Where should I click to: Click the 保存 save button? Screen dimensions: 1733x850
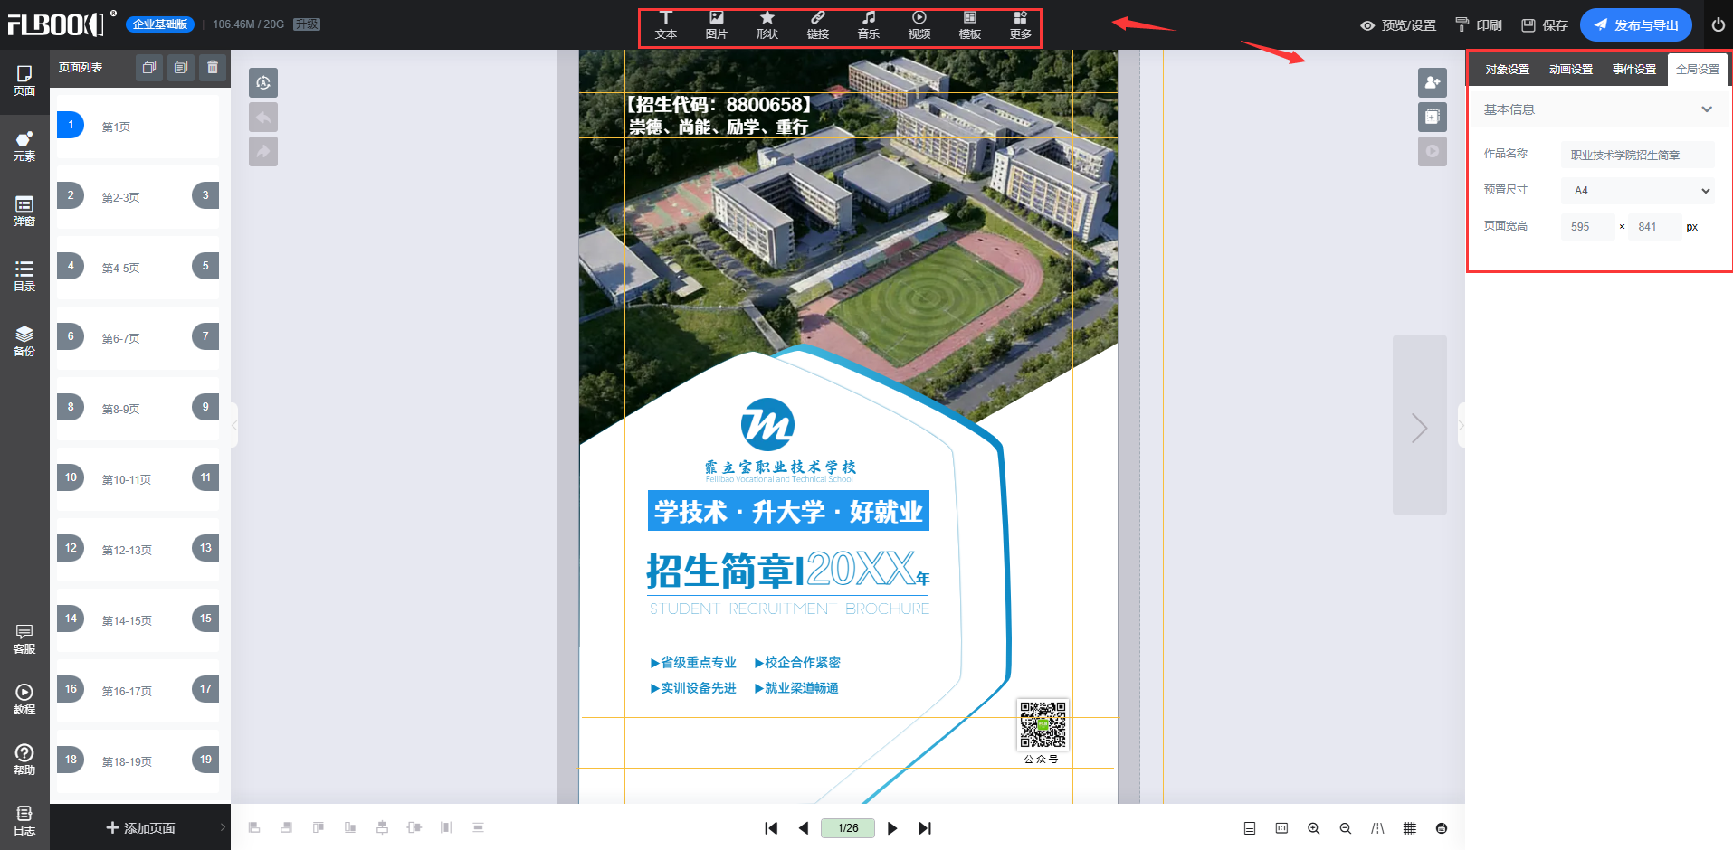coord(1545,25)
